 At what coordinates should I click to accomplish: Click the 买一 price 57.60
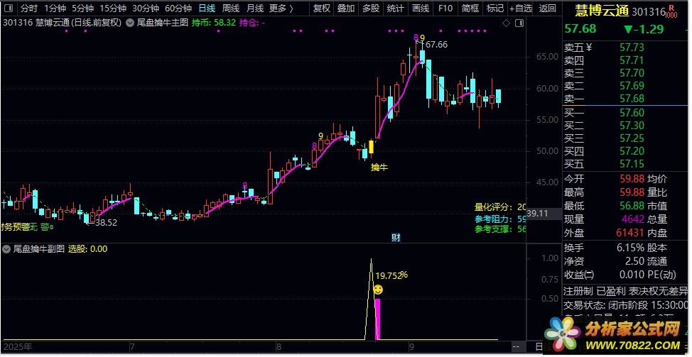(x=632, y=113)
